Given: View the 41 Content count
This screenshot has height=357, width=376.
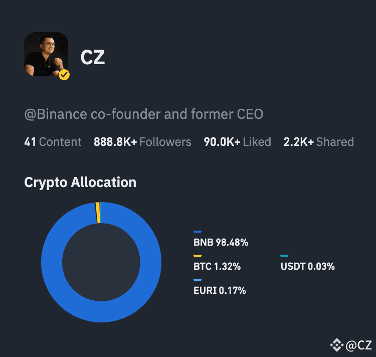Looking at the screenshot, I should (x=53, y=142).
